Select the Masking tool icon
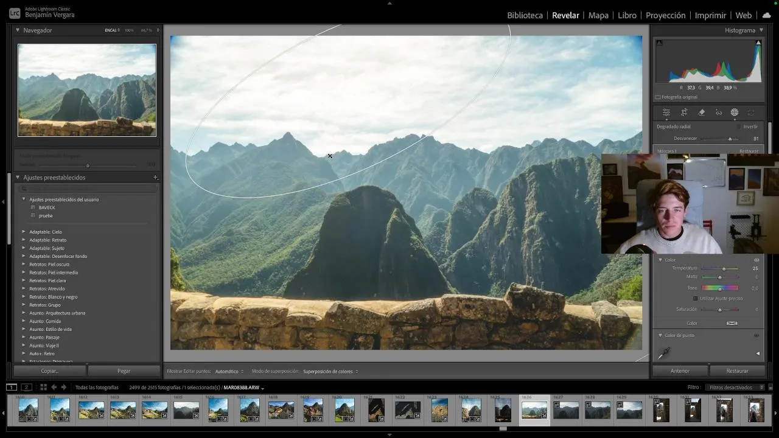Screen dimensions: 779x438 pos(735,113)
